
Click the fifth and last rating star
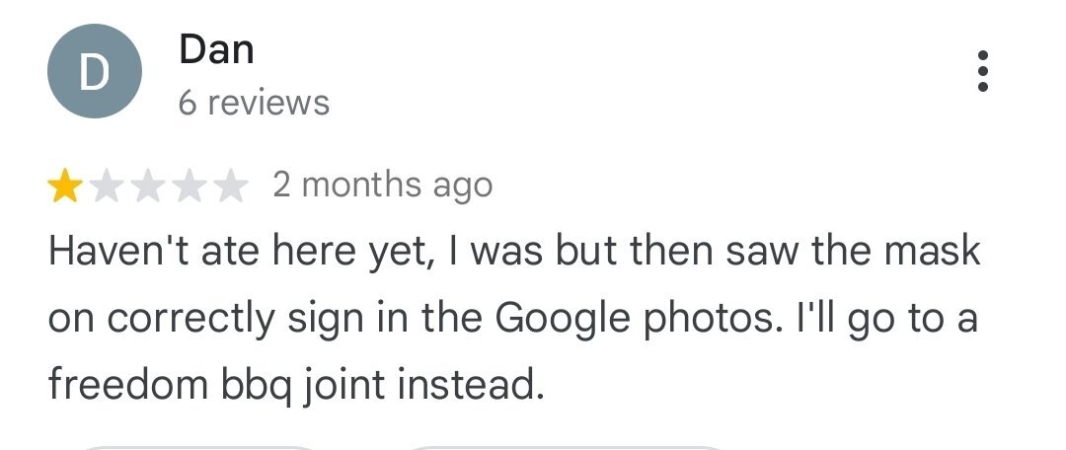pyautogui.click(x=231, y=186)
